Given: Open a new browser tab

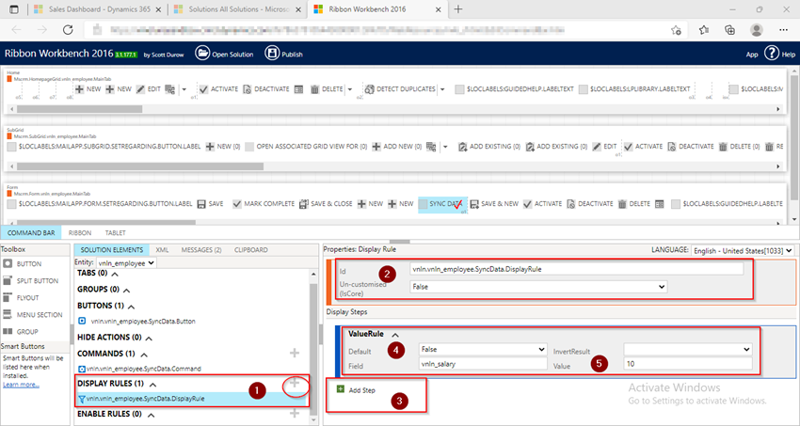Looking at the screenshot, I should (458, 9).
